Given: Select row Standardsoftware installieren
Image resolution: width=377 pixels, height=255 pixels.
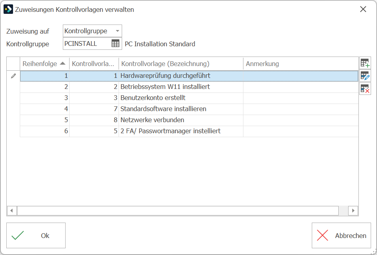Looking at the screenshot, I should point(189,109).
